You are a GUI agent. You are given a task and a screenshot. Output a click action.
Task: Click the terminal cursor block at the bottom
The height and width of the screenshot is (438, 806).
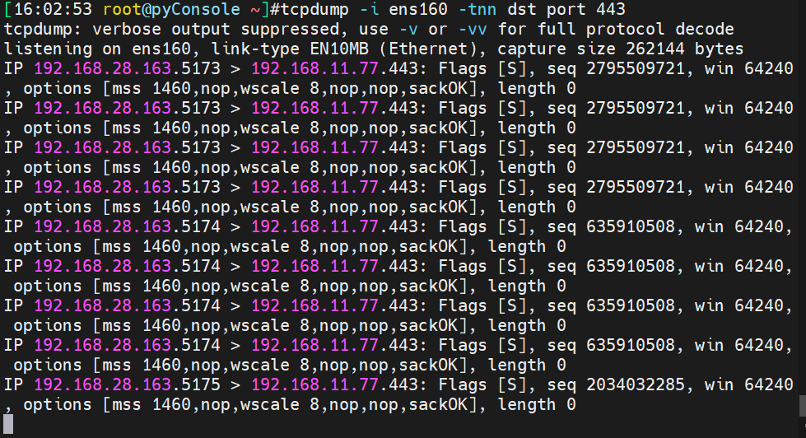pyautogui.click(x=8, y=425)
